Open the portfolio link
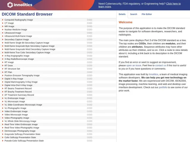This screenshot has height=142, width=190. pyautogui.click(x=163, y=88)
